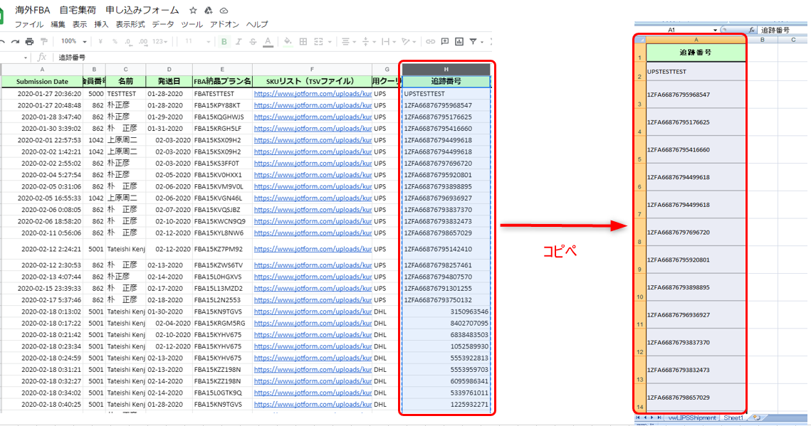Open jotform link in TESTTEST row
The width and height of the screenshot is (811, 426).
tap(313, 94)
